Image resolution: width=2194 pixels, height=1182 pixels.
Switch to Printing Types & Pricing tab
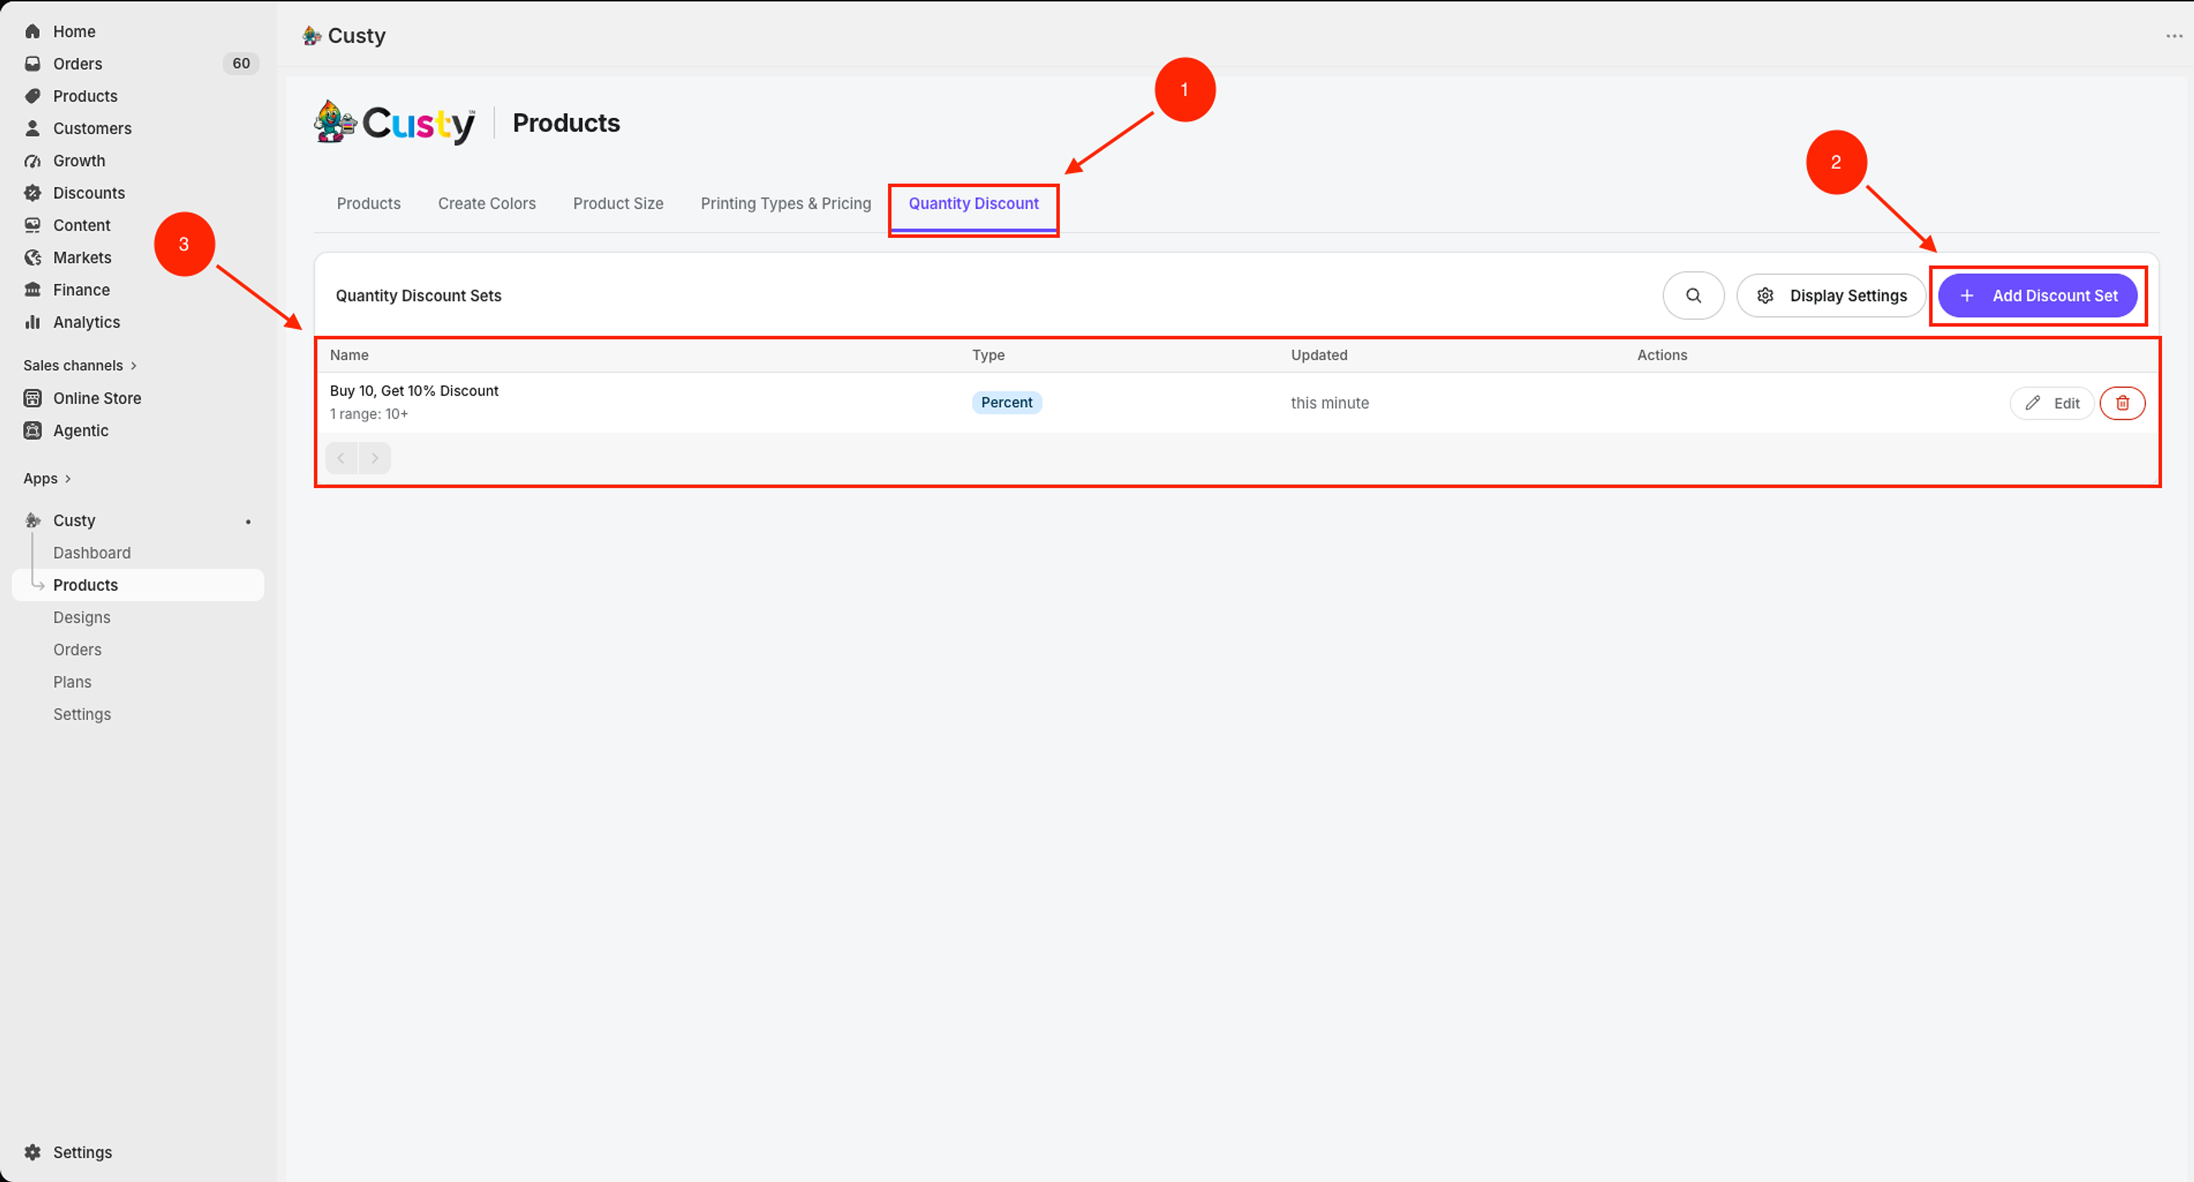tap(785, 204)
